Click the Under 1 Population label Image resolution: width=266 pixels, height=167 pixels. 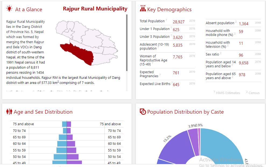point(155,29)
